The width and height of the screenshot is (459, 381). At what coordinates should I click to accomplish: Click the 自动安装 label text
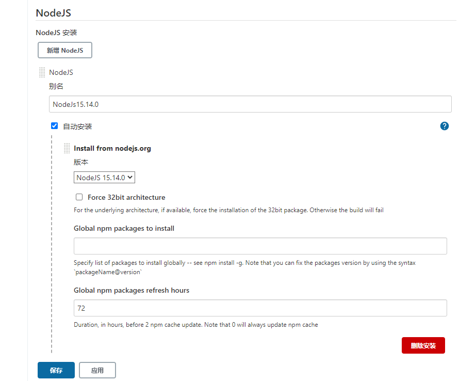click(x=77, y=126)
